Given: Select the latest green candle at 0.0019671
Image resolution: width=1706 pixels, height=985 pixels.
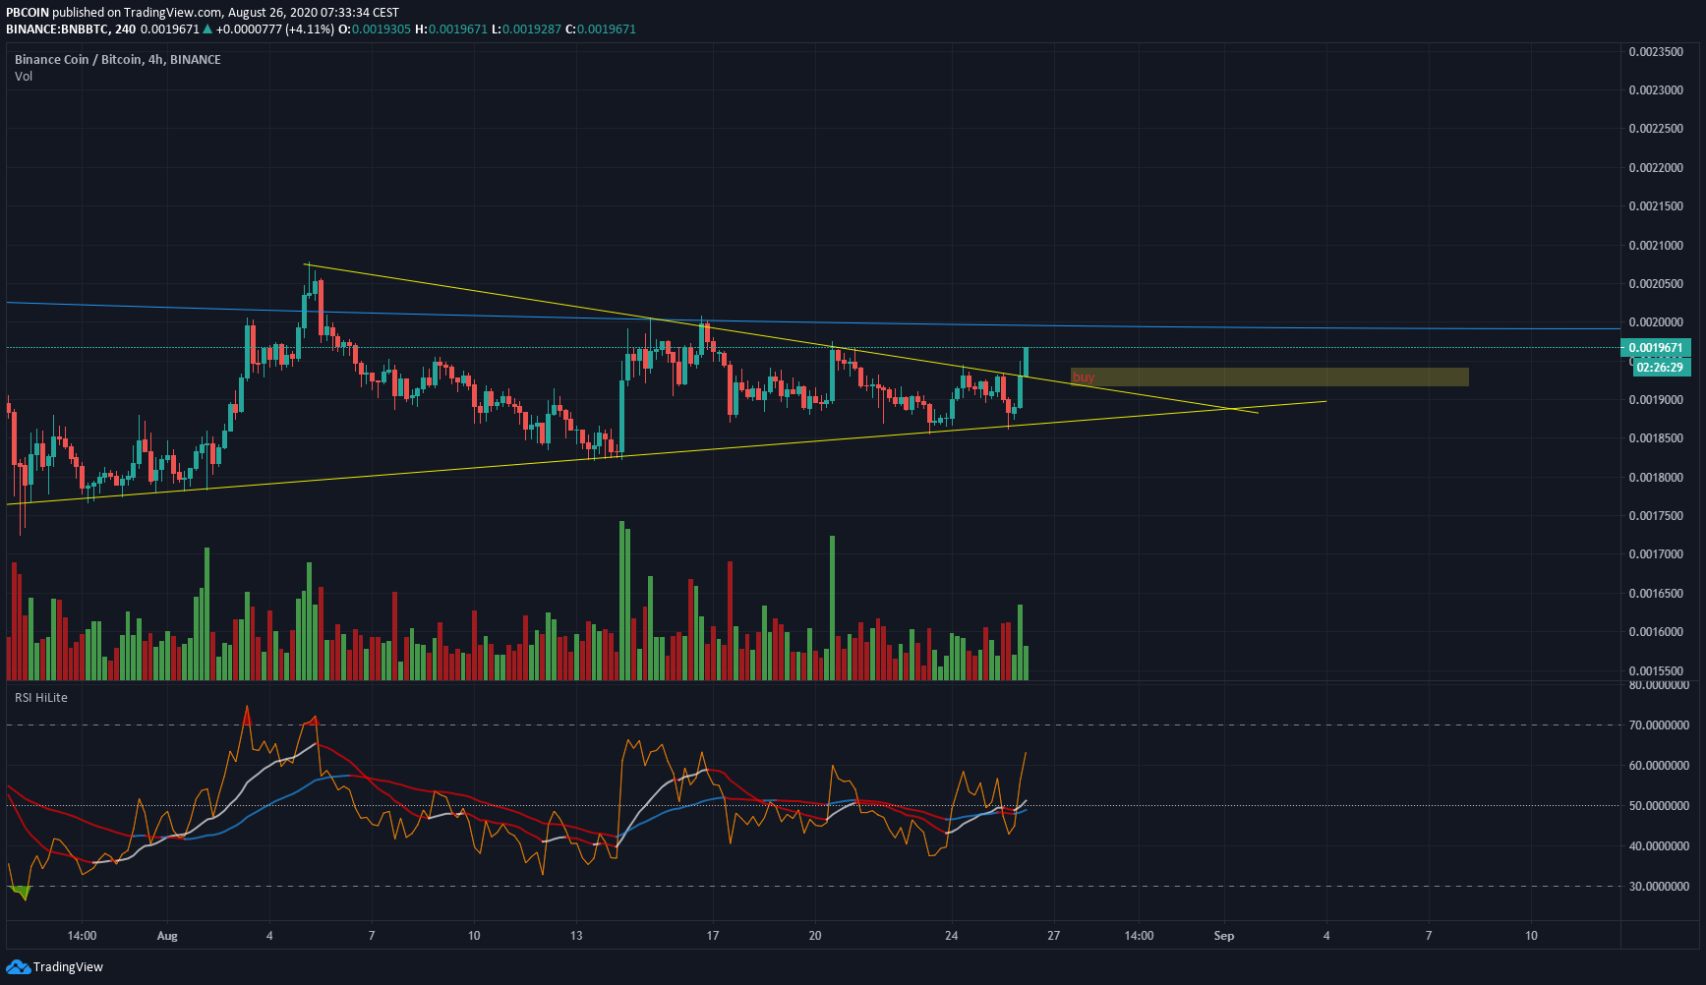Looking at the screenshot, I should point(1026,362).
